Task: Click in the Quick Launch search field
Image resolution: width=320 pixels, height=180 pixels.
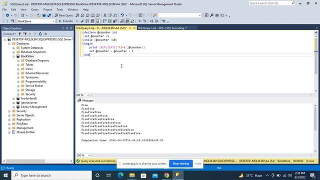Action: pyautogui.click(x=270, y=3)
